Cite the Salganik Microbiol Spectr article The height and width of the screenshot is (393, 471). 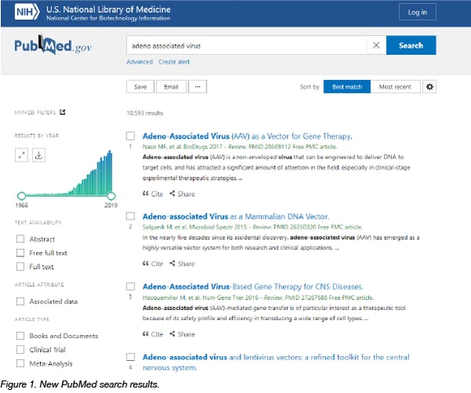152,264
